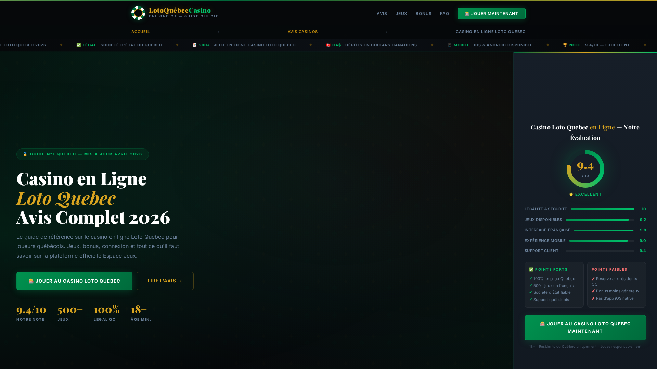Click the green checkmark LÉGAL ticker icon

pos(79,45)
